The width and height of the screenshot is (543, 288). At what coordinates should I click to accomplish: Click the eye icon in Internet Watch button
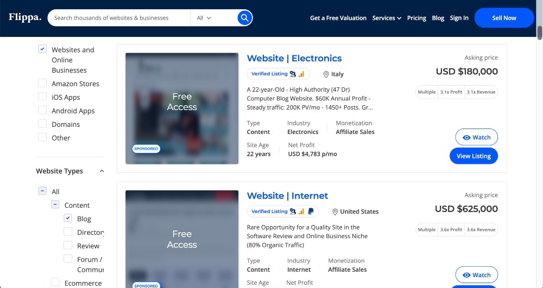coord(466,275)
